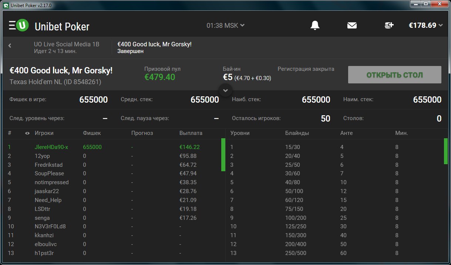The height and width of the screenshot is (265, 451).
Task: Click the Уровни column header
Action: click(240, 133)
